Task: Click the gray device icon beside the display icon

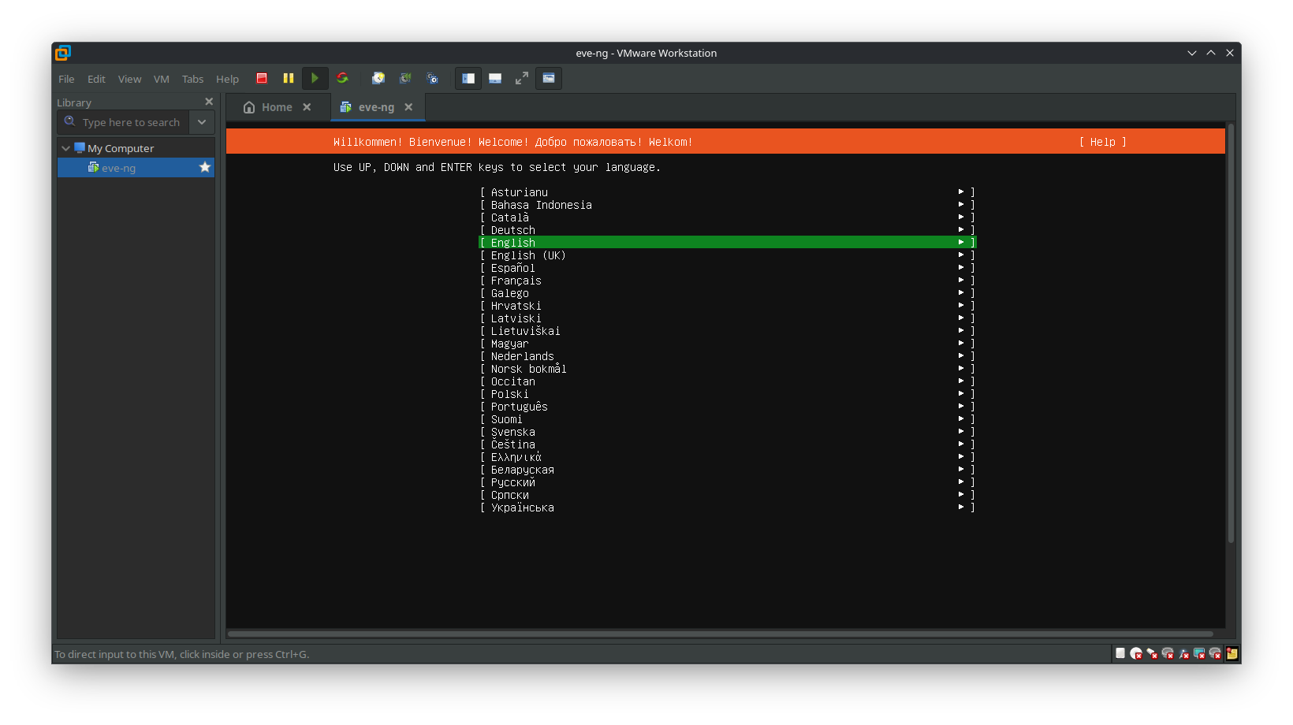Action: [1215, 653]
